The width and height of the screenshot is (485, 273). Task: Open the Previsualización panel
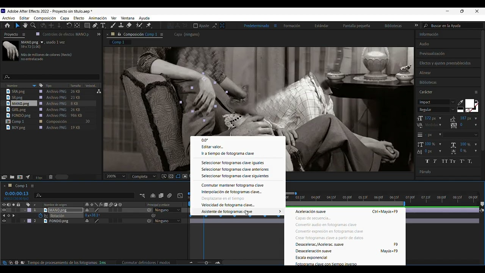pyautogui.click(x=432, y=53)
